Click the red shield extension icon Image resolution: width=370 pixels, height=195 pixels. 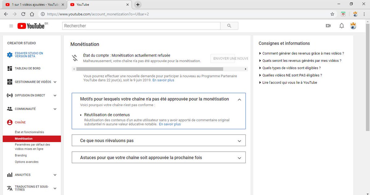pyautogui.click(x=343, y=14)
